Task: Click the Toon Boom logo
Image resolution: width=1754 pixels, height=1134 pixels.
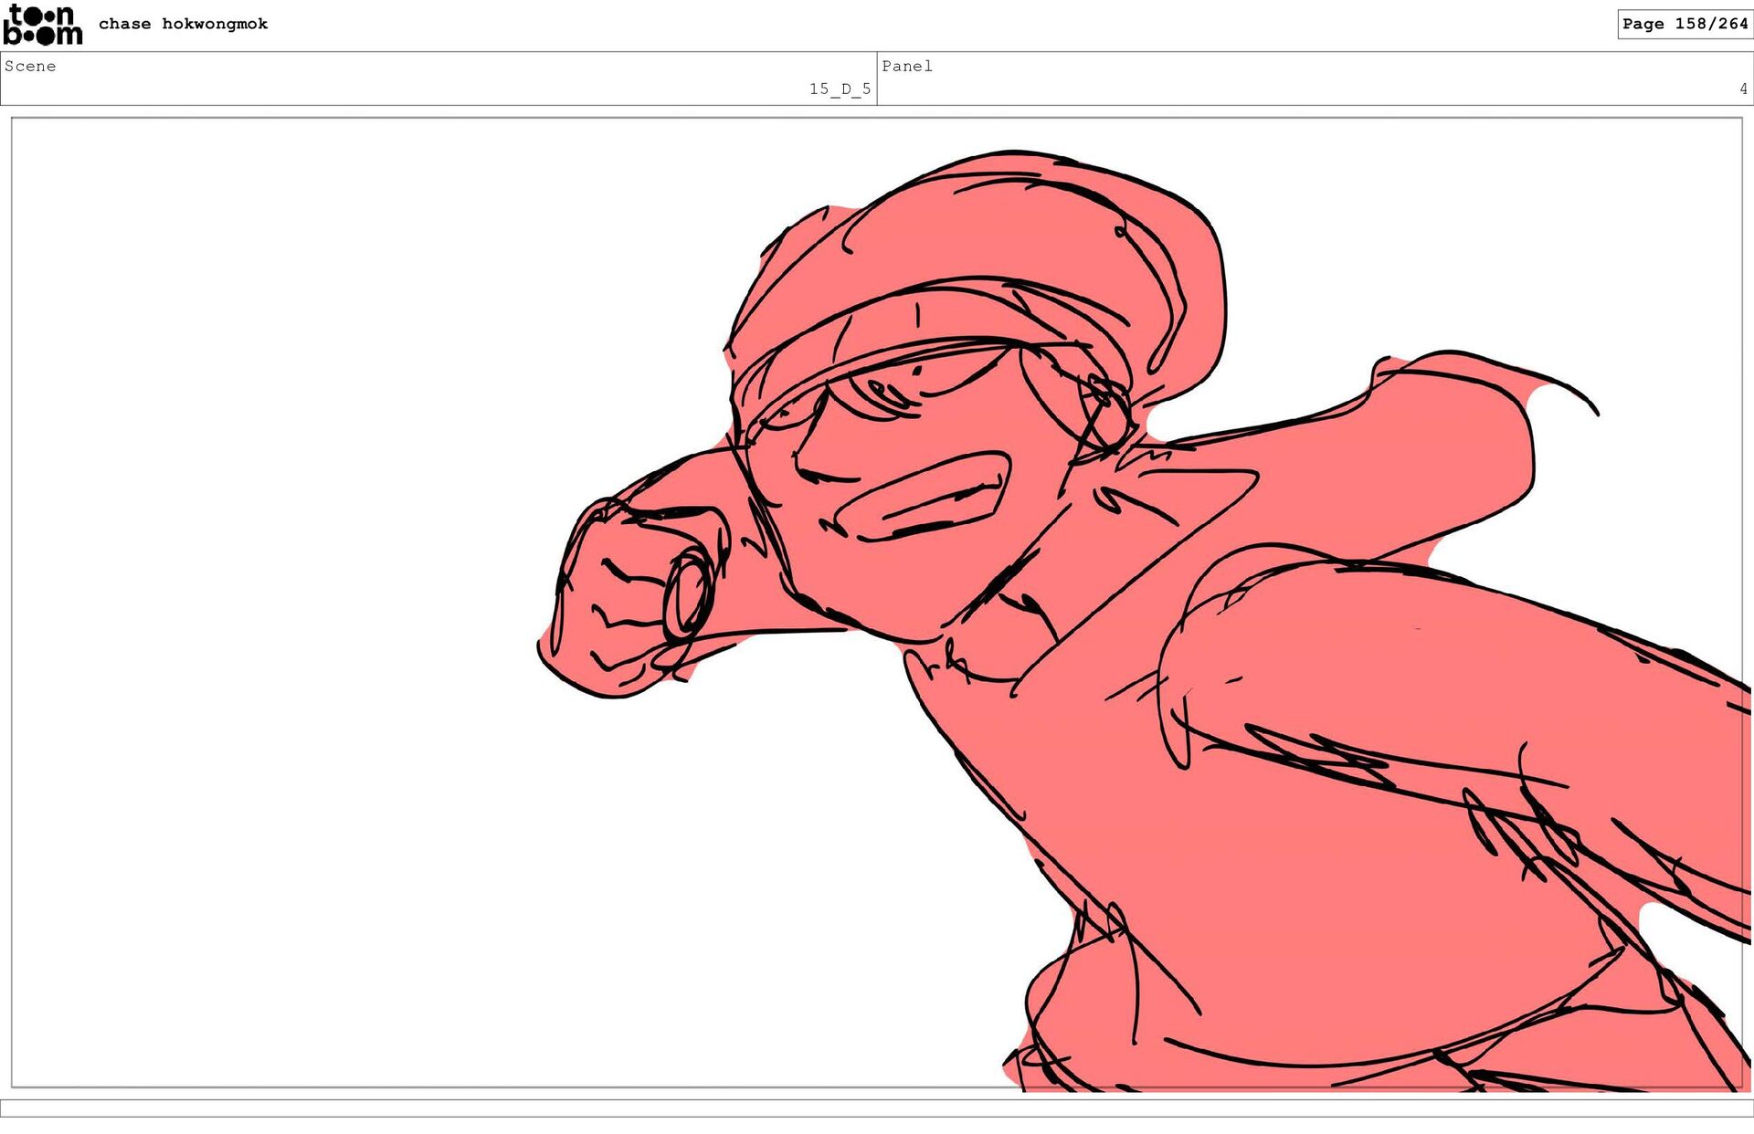Action: click(x=42, y=25)
